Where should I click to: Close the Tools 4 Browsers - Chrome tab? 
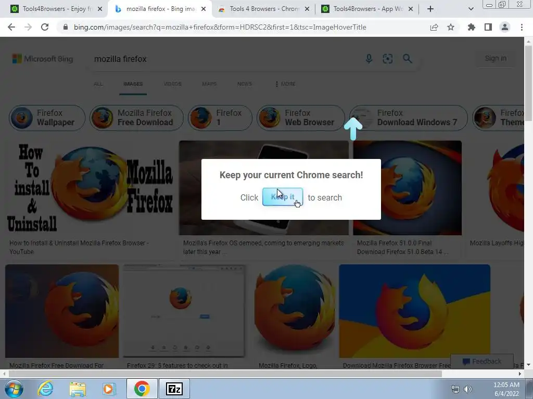307,9
